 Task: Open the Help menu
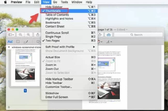tap(89, 2)
